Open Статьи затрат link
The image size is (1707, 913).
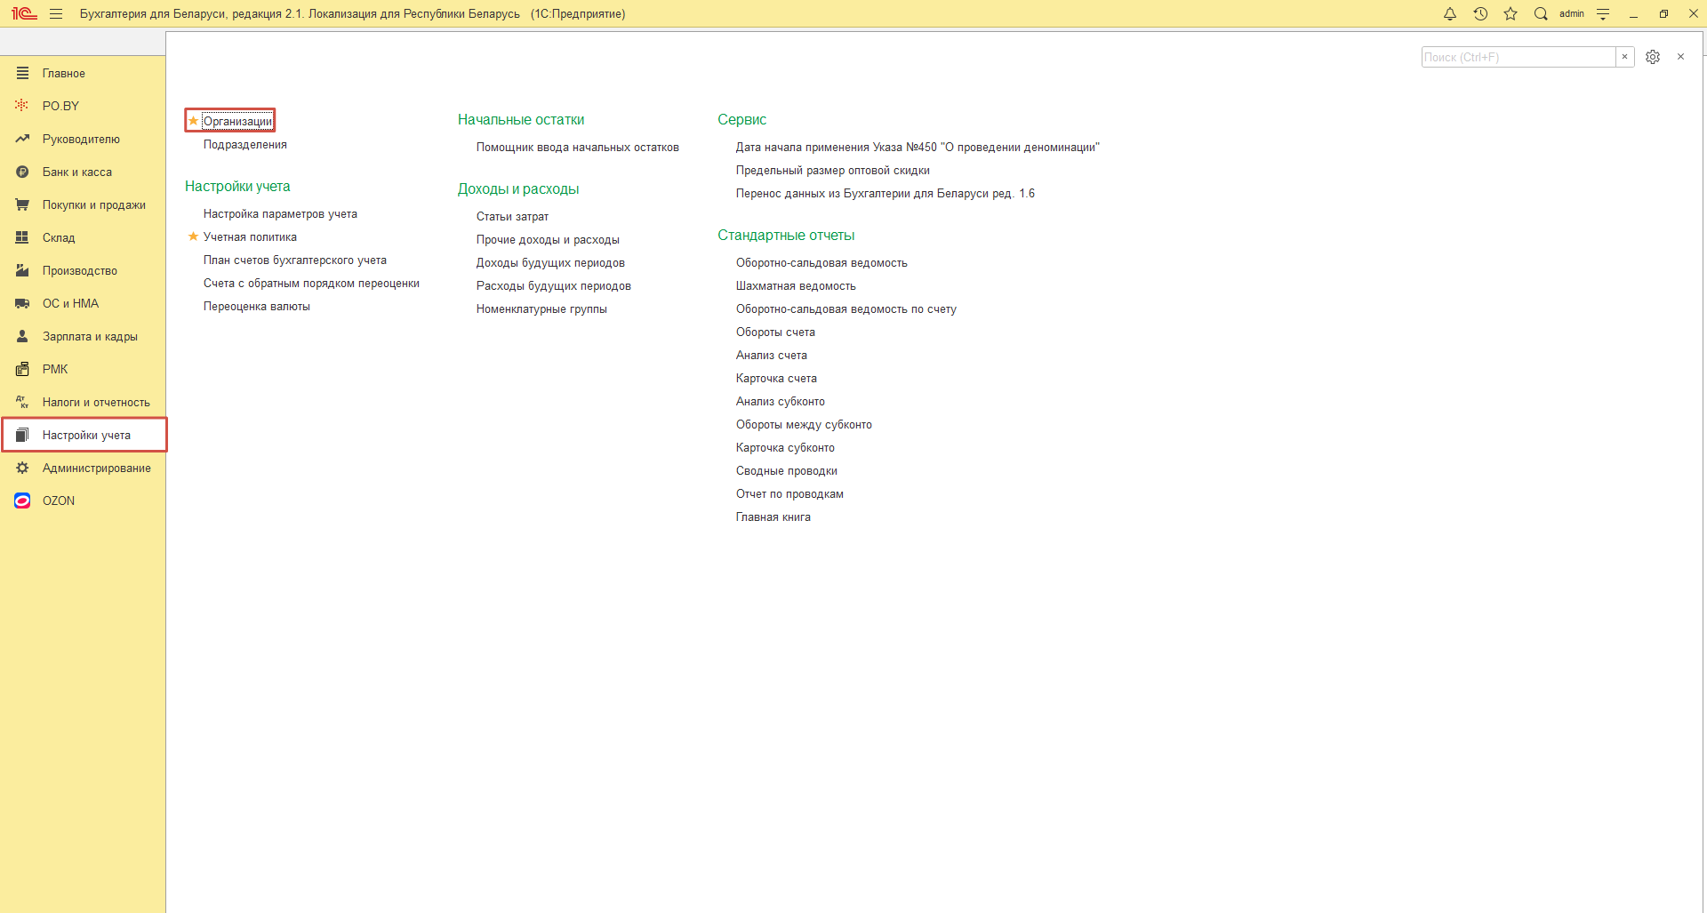click(x=512, y=216)
